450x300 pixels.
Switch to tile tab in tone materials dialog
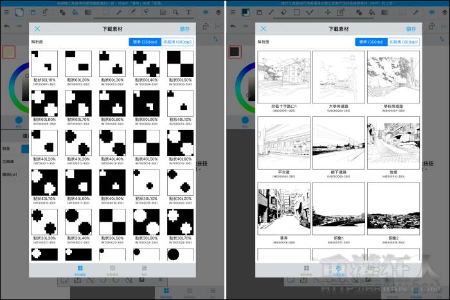80,270
